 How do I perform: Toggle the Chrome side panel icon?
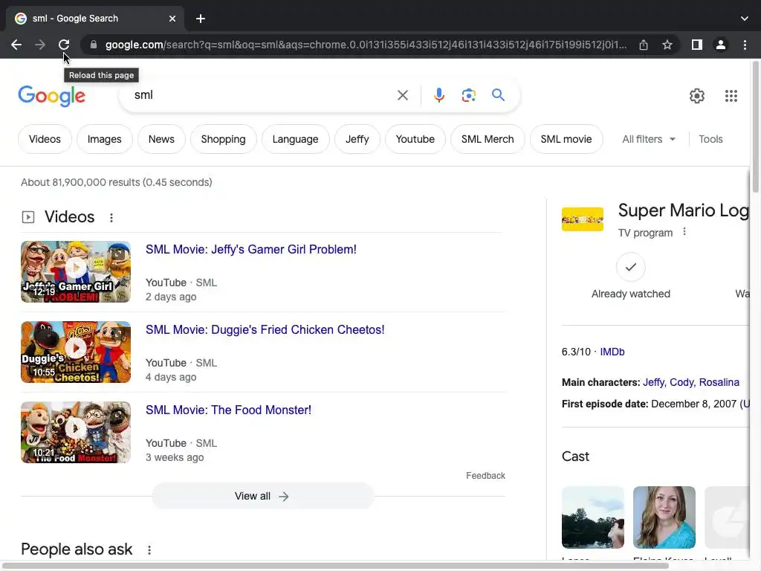[697, 45]
